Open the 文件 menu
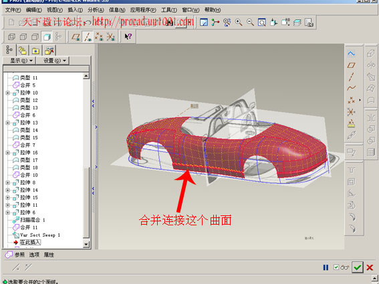The image size is (379, 284). [13, 10]
